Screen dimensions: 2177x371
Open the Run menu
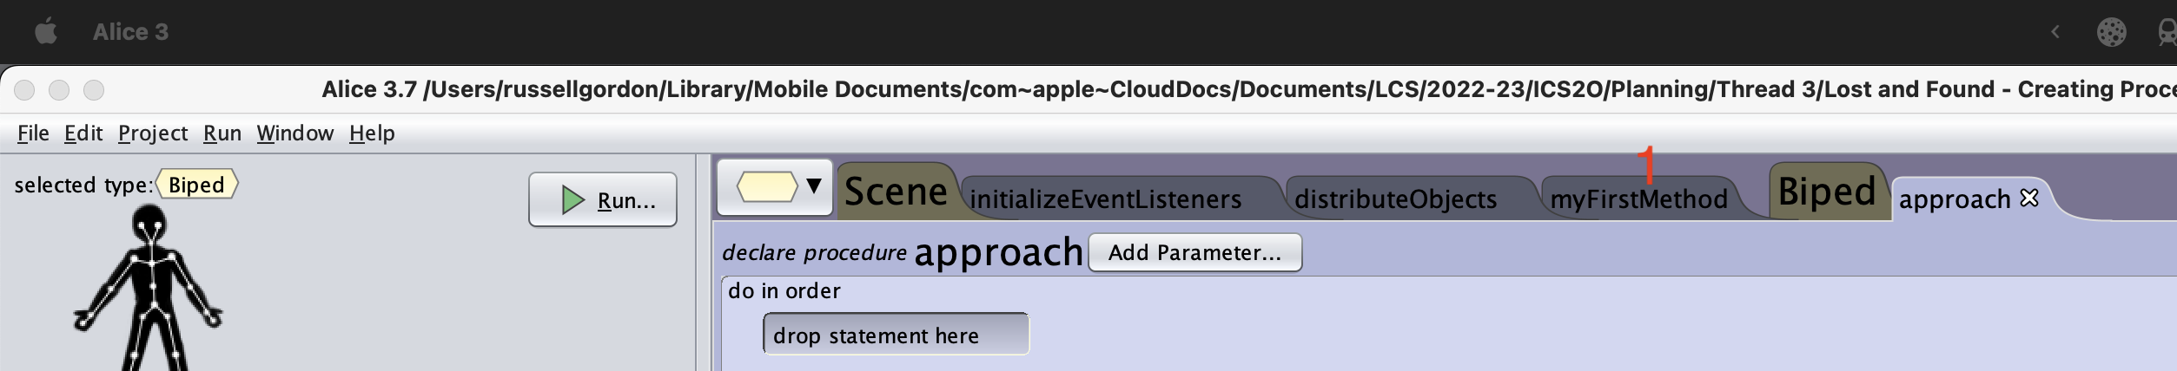(222, 133)
